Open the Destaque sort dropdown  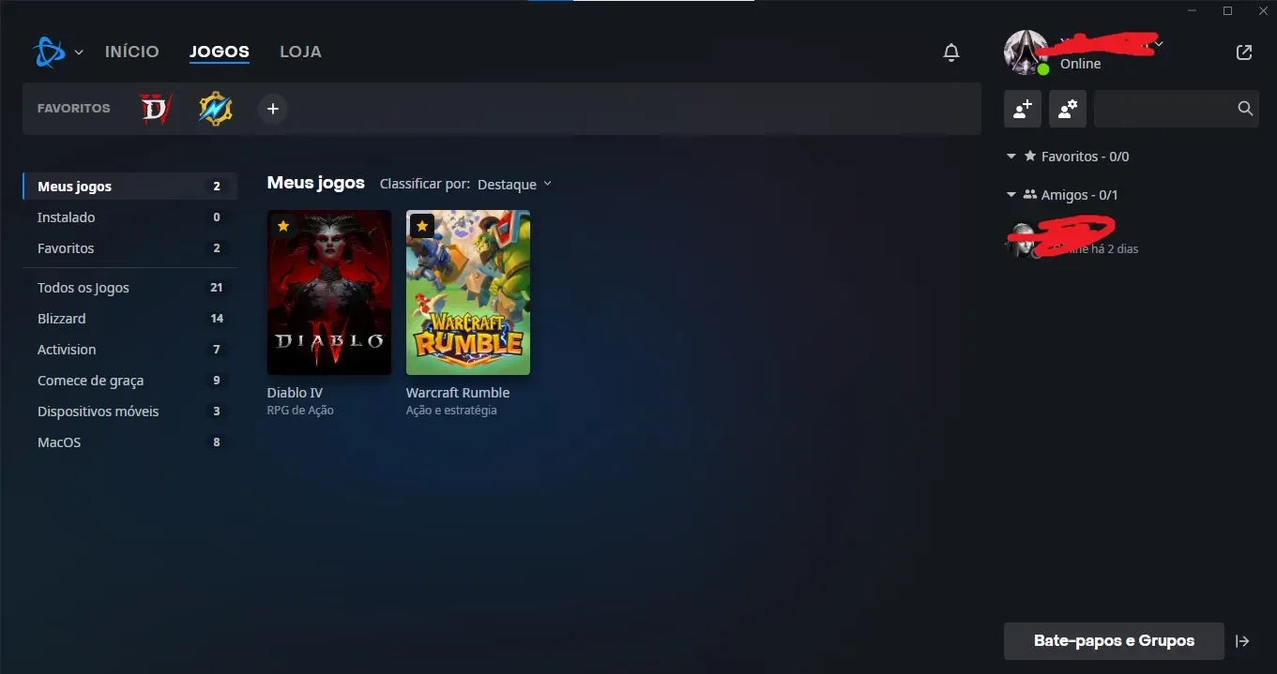(x=514, y=185)
